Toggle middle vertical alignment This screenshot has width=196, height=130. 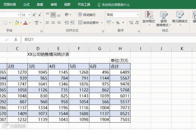tap(53, 15)
